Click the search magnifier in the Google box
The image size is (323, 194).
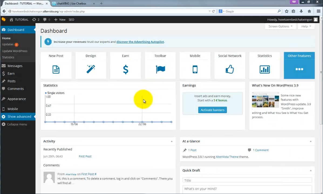(279, 11)
